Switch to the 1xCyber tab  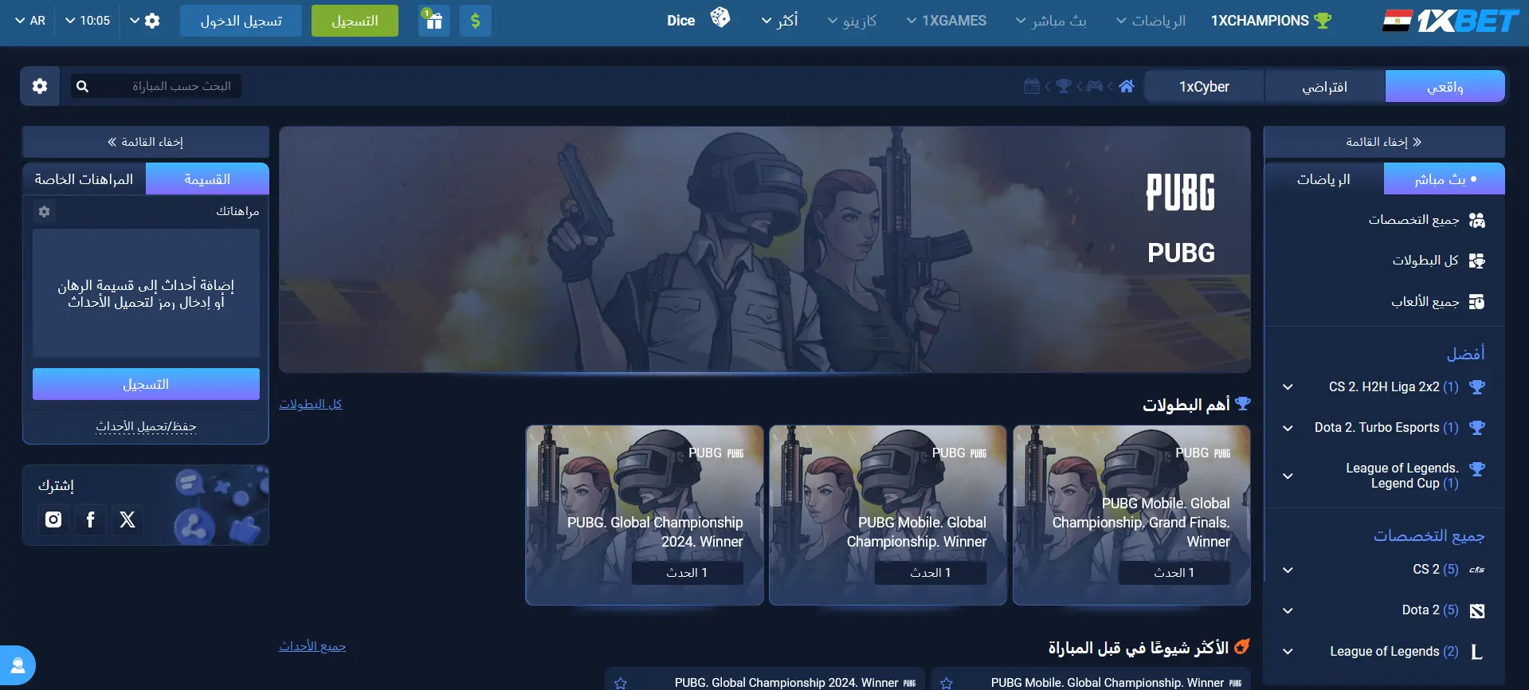1204,86
